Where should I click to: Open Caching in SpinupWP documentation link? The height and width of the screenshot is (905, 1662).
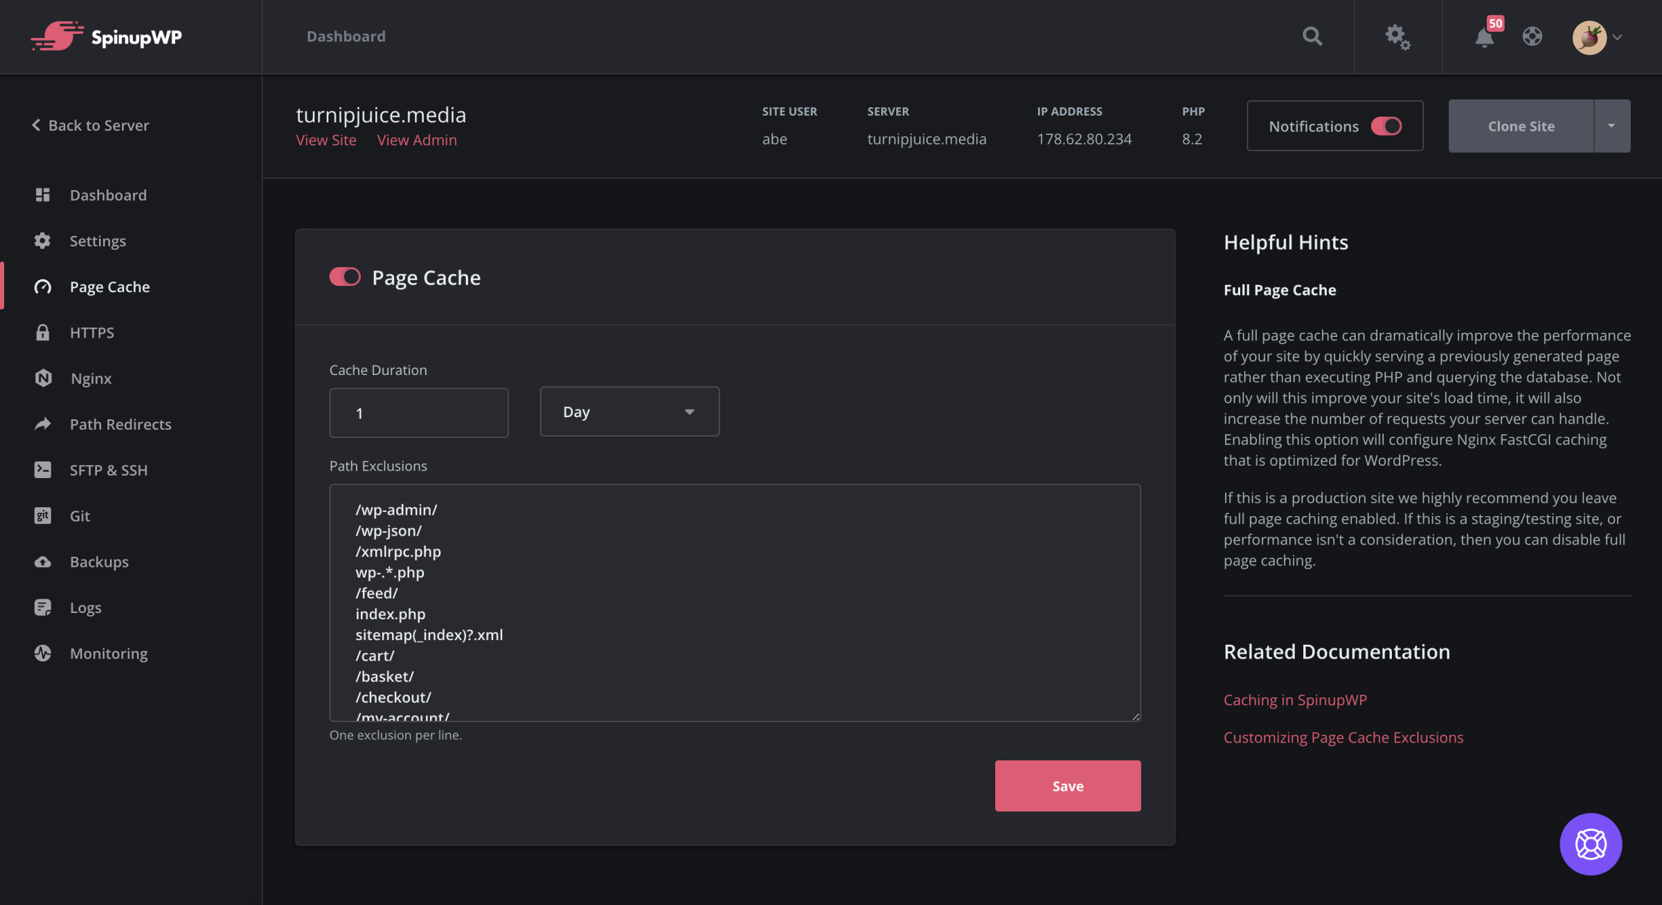point(1295,700)
